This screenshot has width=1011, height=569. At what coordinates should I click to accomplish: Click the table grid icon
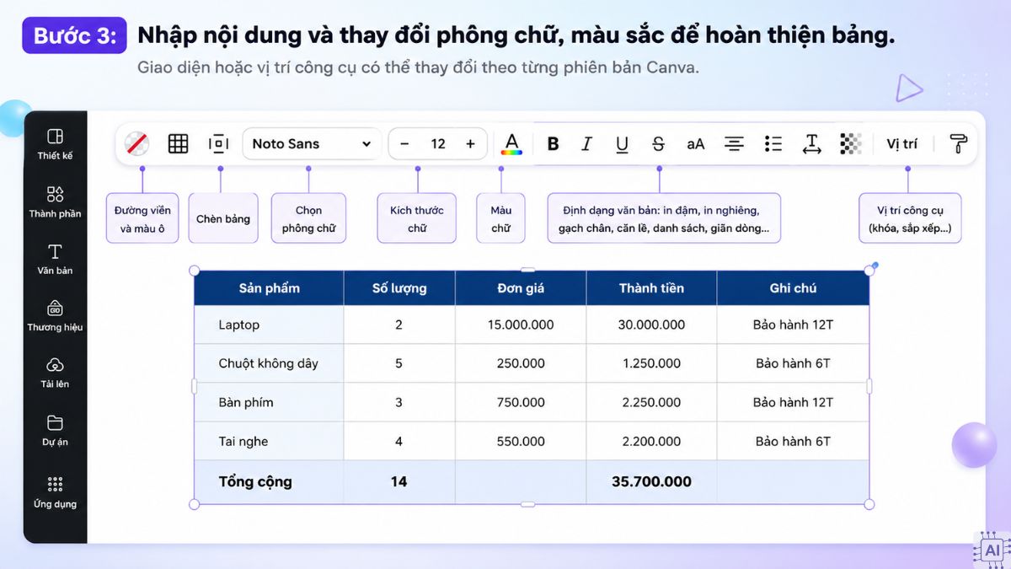(178, 144)
